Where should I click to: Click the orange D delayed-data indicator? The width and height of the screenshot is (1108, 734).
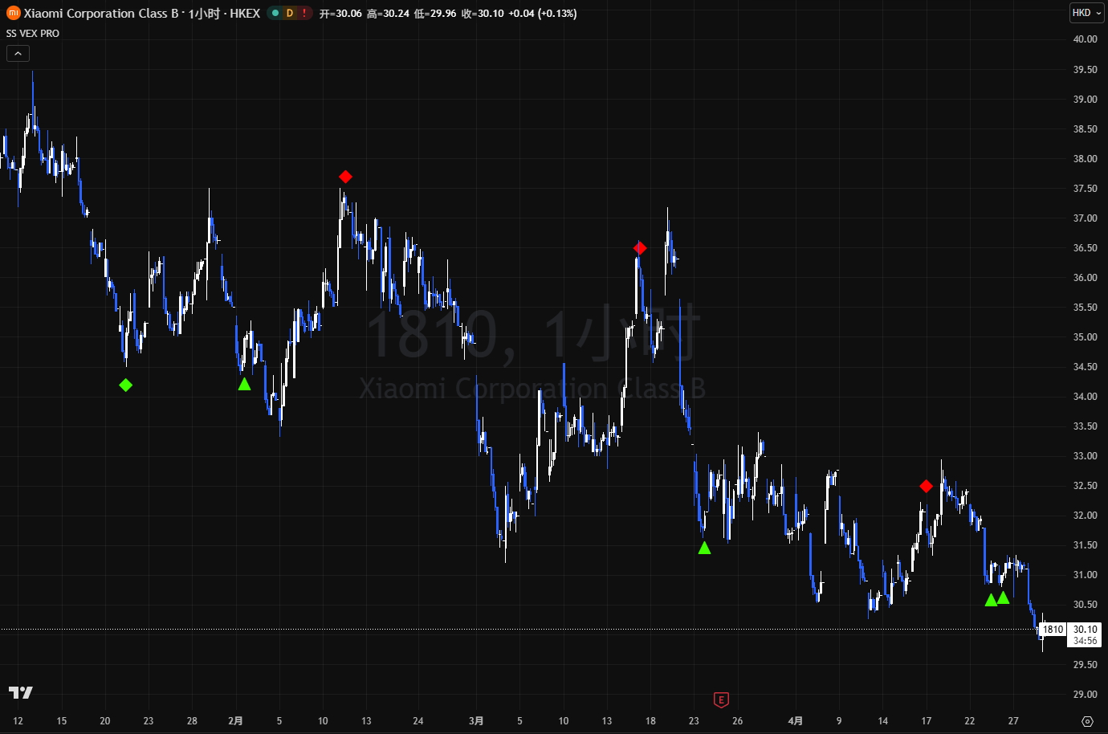click(290, 13)
